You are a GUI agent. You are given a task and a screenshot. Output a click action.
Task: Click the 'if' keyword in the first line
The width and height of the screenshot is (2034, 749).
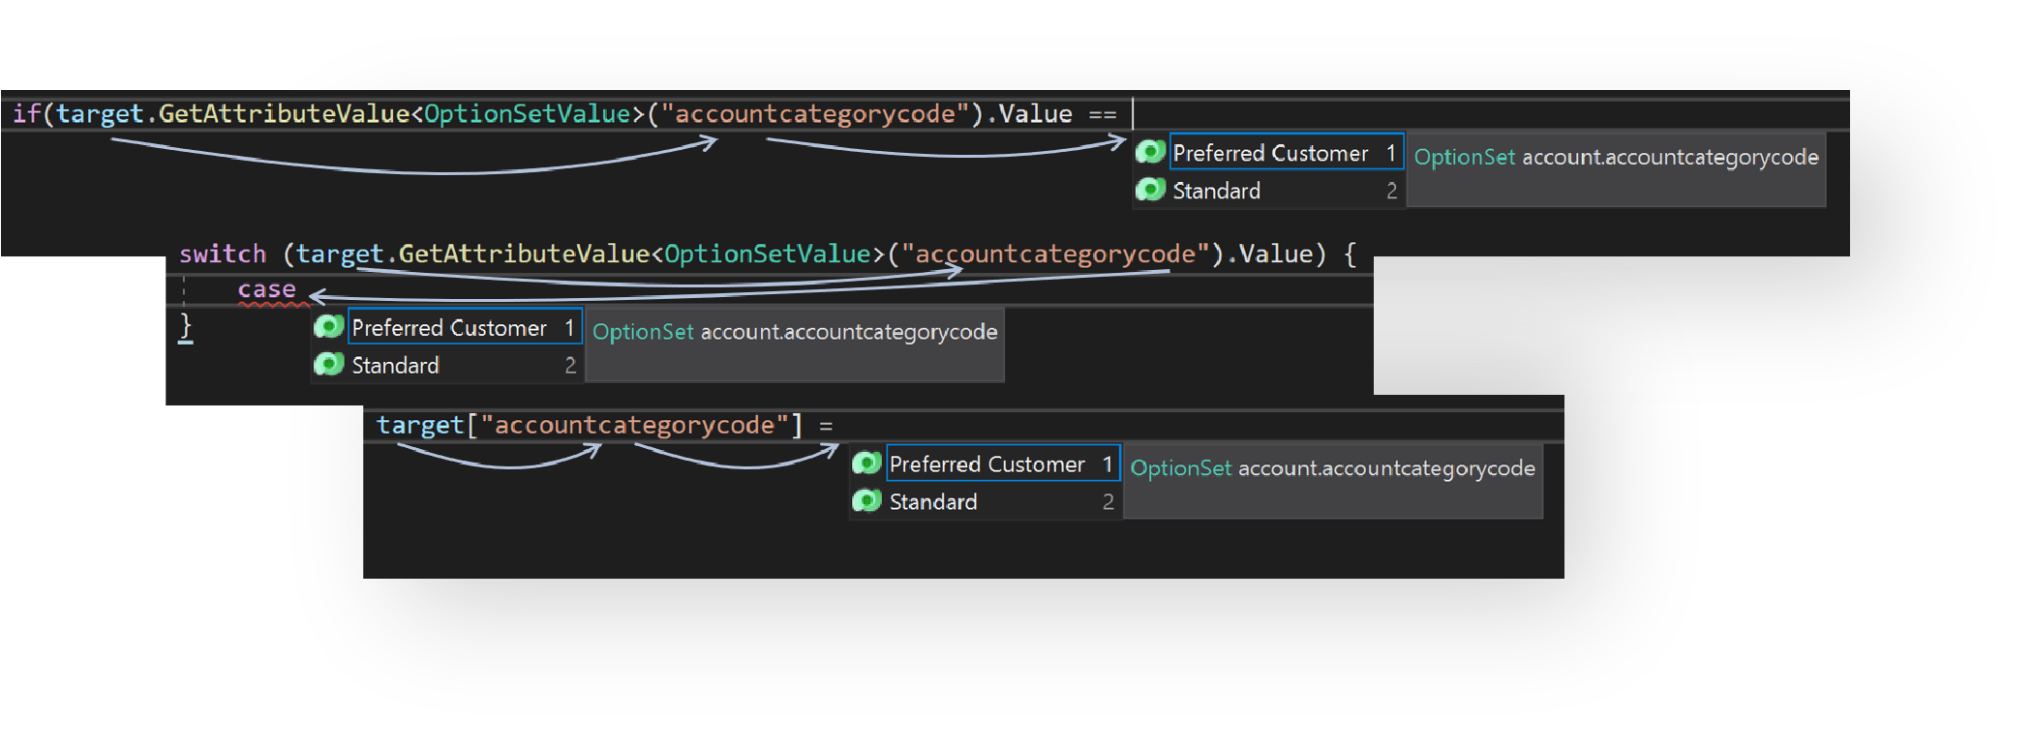[x=26, y=114]
